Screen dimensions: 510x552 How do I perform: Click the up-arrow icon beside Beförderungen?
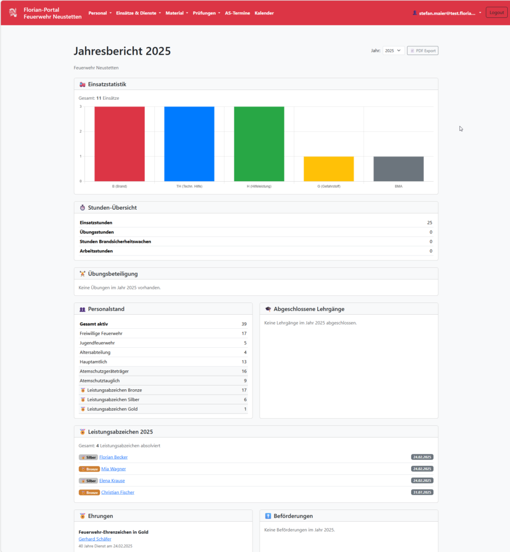click(x=268, y=516)
